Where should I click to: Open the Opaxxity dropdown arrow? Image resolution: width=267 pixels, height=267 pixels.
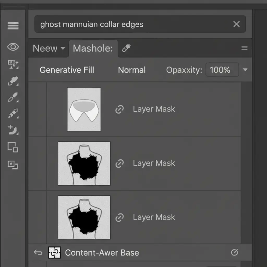pyautogui.click(x=245, y=70)
